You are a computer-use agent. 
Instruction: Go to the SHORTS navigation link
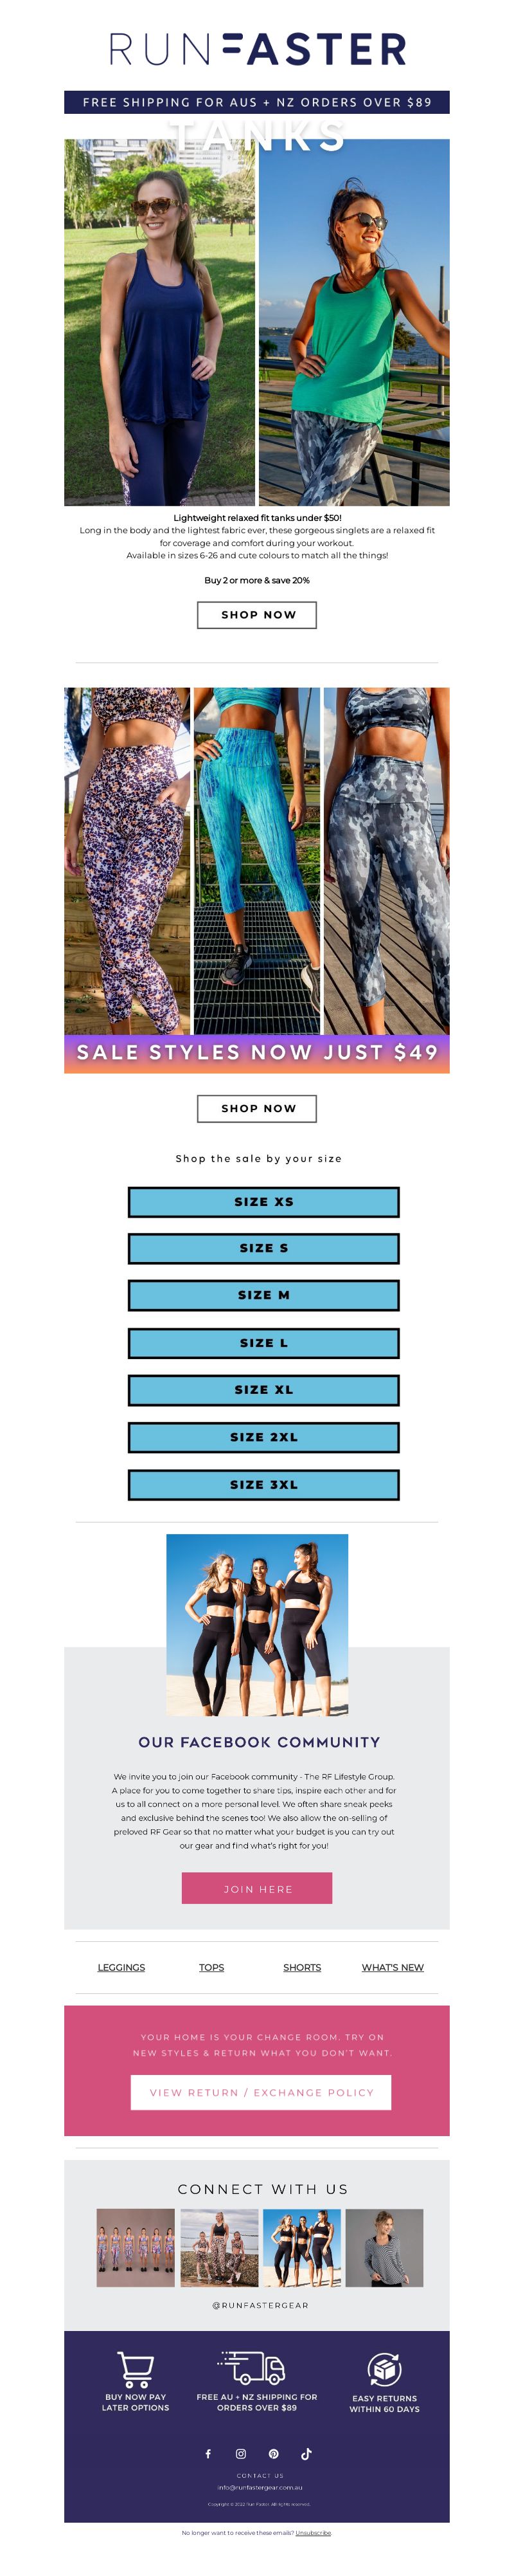click(x=302, y=1968)
